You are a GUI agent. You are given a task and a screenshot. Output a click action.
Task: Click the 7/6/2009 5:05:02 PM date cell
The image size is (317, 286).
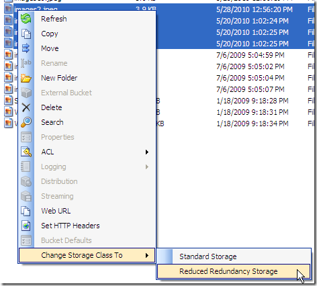(x=251, y=66)
